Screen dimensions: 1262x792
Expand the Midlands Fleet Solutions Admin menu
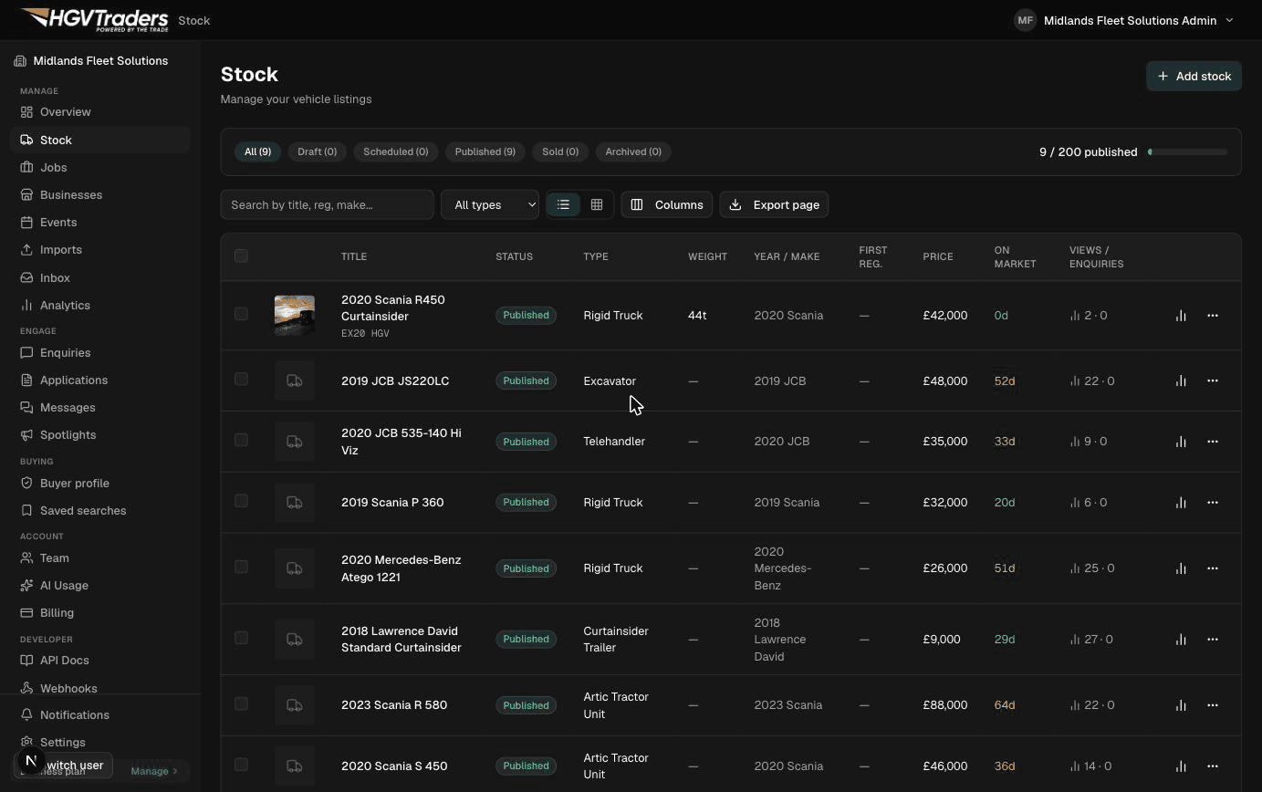(x=1124, y=20)
